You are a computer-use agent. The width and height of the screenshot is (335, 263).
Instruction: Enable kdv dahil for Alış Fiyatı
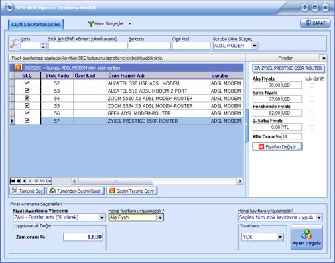coord(312,85)
